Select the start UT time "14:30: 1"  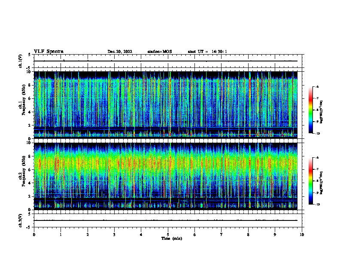(219, 52)
